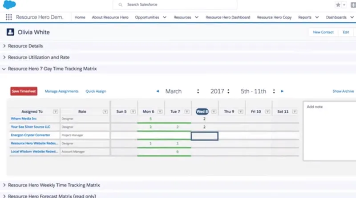This screenshot has height=198, width=356.
Task: Open the Reports tab dropdown arrow
Action: pyautogui.click(x=317, y=17)
